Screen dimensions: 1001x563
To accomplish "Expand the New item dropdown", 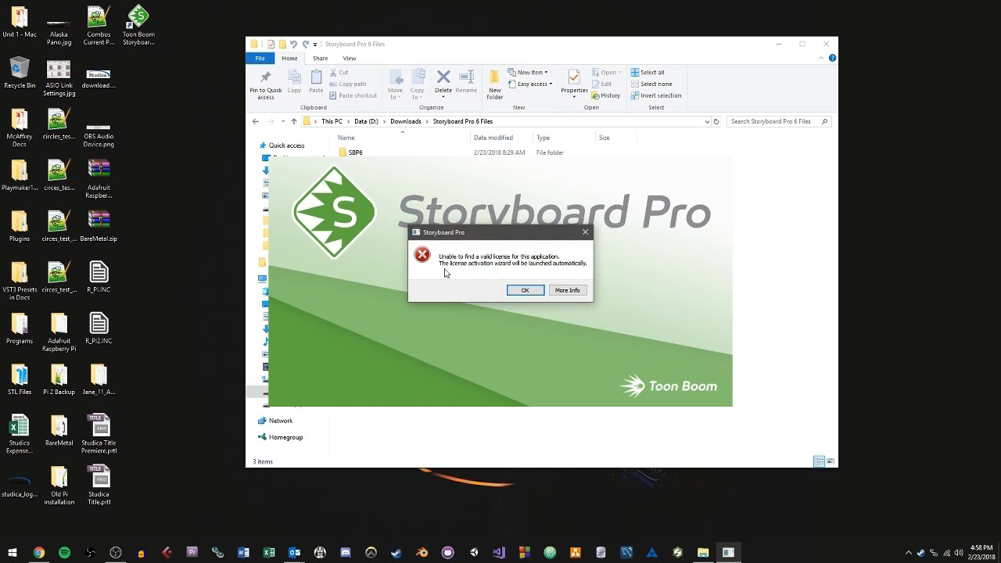I will pos(528,73).
